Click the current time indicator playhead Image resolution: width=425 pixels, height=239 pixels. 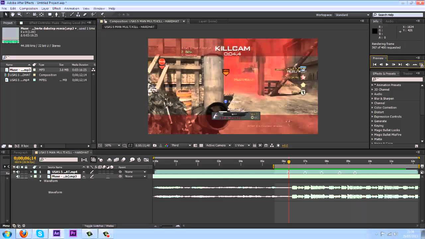tap(289, 162)
